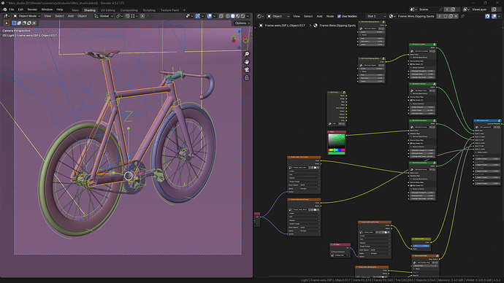Open the viewport View menu
The image size is (504, 283).
coord(47,16)
